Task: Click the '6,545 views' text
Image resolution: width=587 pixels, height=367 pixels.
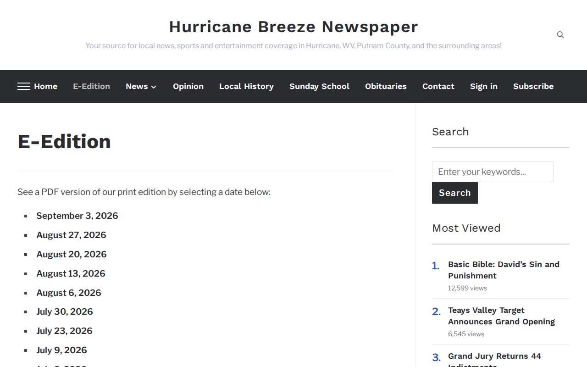Action: (x=466, y=334)
